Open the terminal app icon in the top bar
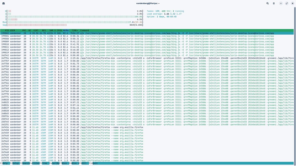The height and width of the screenshot is (166, 296). point(3,3)
